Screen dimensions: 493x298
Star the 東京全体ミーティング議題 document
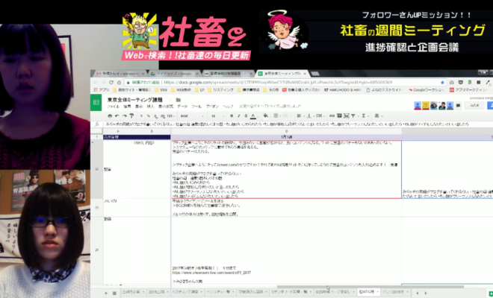(x=169, y=99)
